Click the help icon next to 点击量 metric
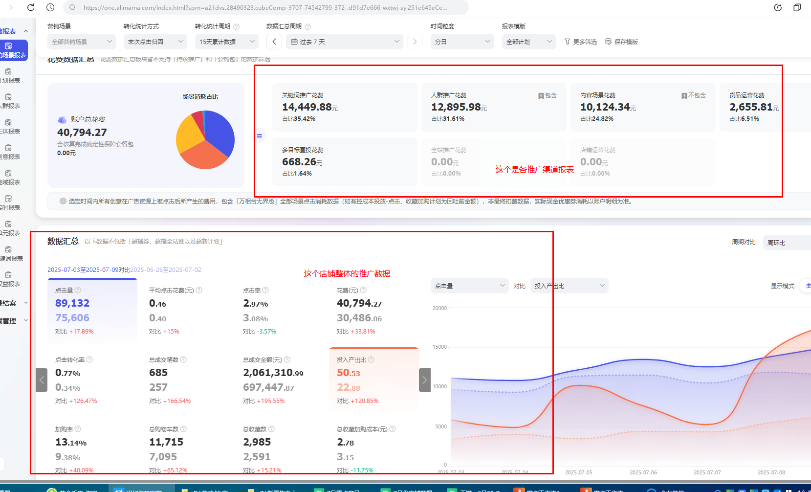This screenshot has width=811, height=492. pyautogui.click(x=78, y=290)
